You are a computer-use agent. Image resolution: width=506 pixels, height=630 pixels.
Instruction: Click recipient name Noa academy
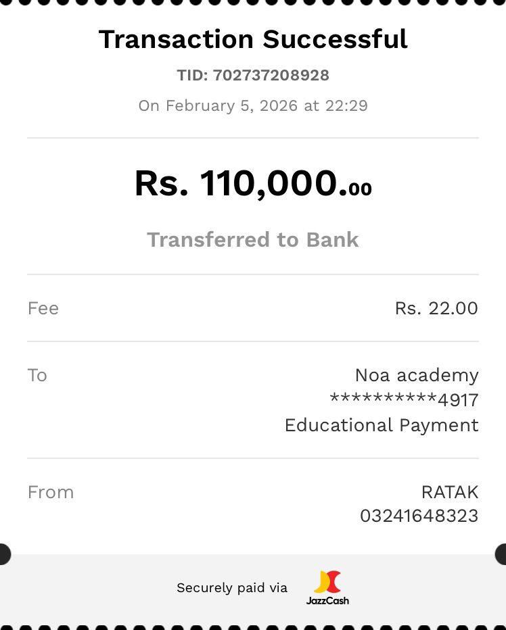(x=417, y=375)
